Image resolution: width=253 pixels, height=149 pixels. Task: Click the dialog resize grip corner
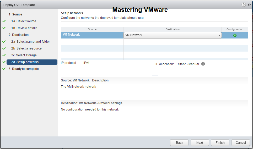coord(251,146)
